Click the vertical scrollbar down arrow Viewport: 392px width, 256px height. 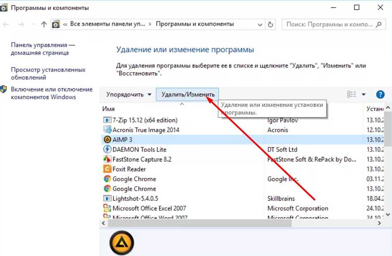388,214
